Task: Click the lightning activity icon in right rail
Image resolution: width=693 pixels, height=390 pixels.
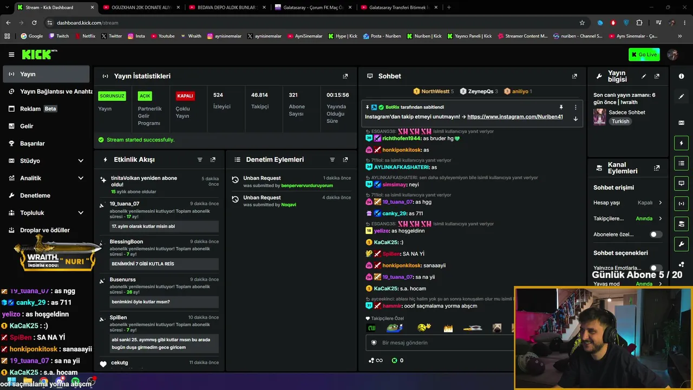Action: tap(681, 143)
